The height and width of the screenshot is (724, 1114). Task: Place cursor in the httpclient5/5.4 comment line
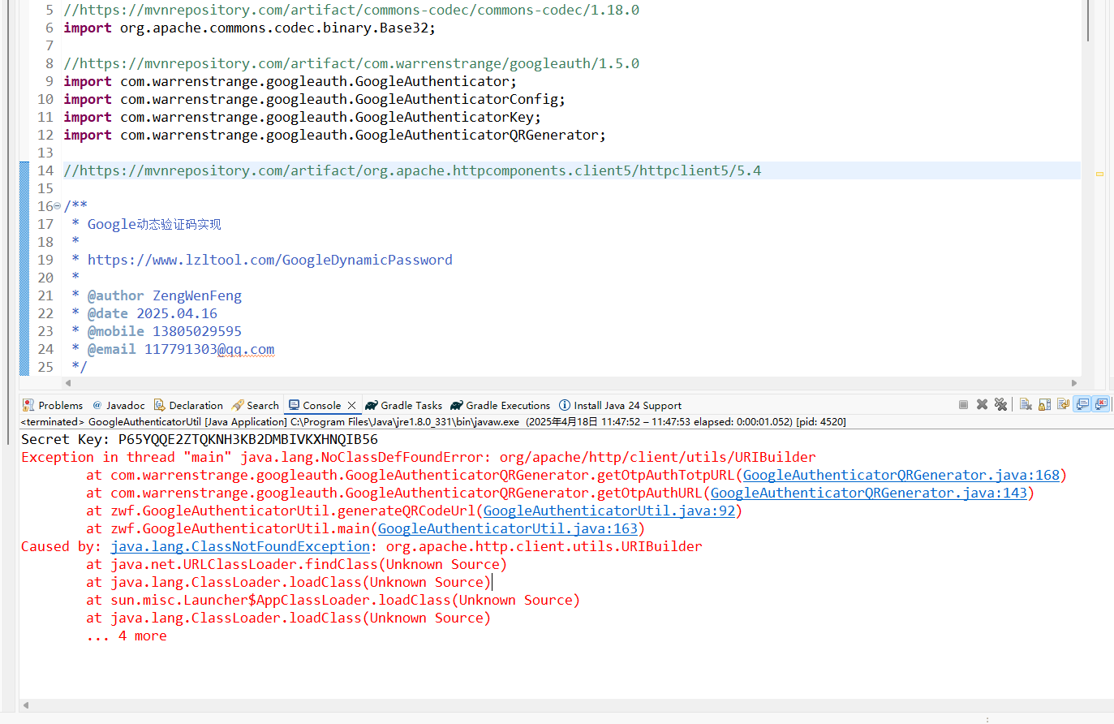click(x=412, y=170)
